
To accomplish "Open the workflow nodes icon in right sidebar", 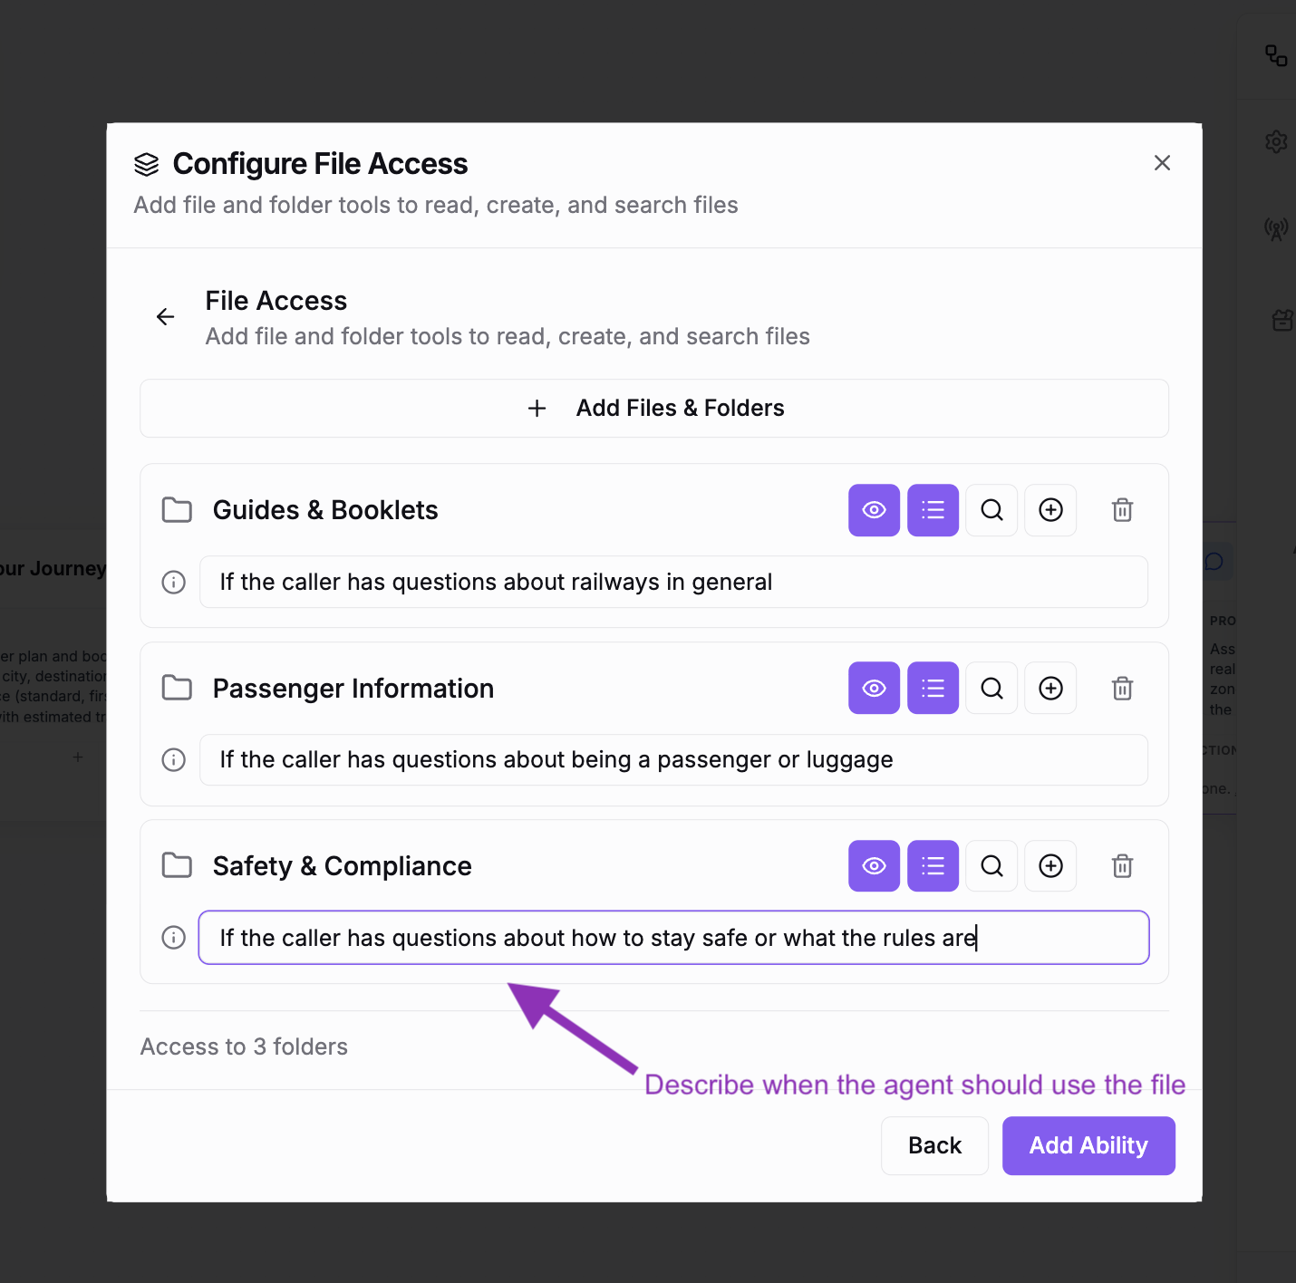I will click(1276, 56).
